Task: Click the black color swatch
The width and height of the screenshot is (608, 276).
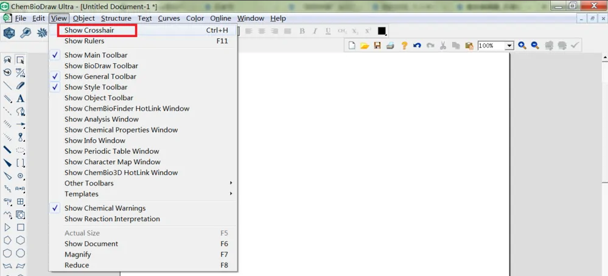Action: pyautogui.click(x=382, y=31)
